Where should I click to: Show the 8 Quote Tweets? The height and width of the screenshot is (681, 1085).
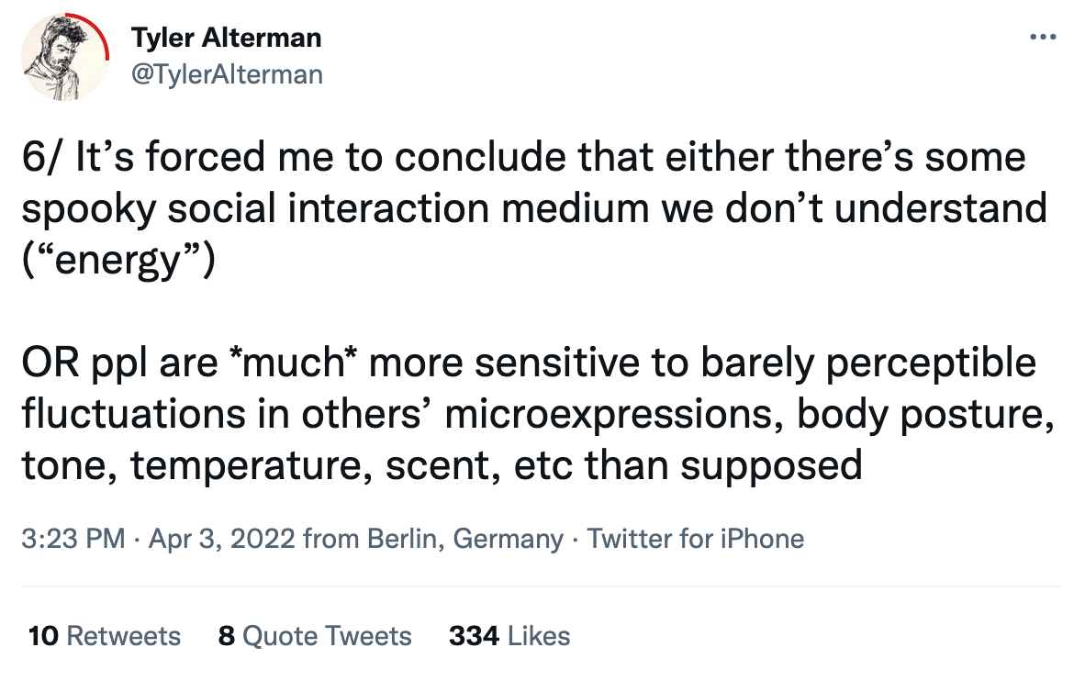315,635
